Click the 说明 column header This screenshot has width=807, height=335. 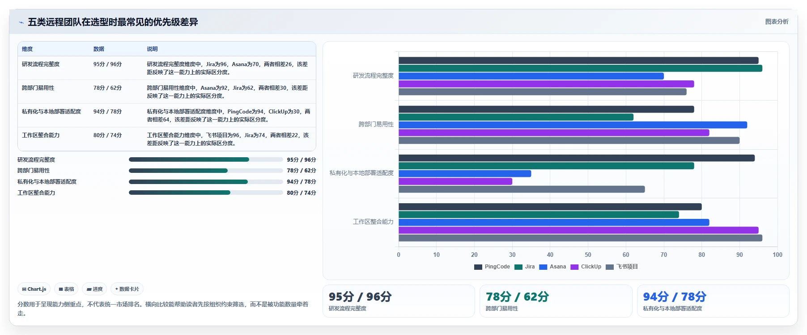click(x=153, y=49)
